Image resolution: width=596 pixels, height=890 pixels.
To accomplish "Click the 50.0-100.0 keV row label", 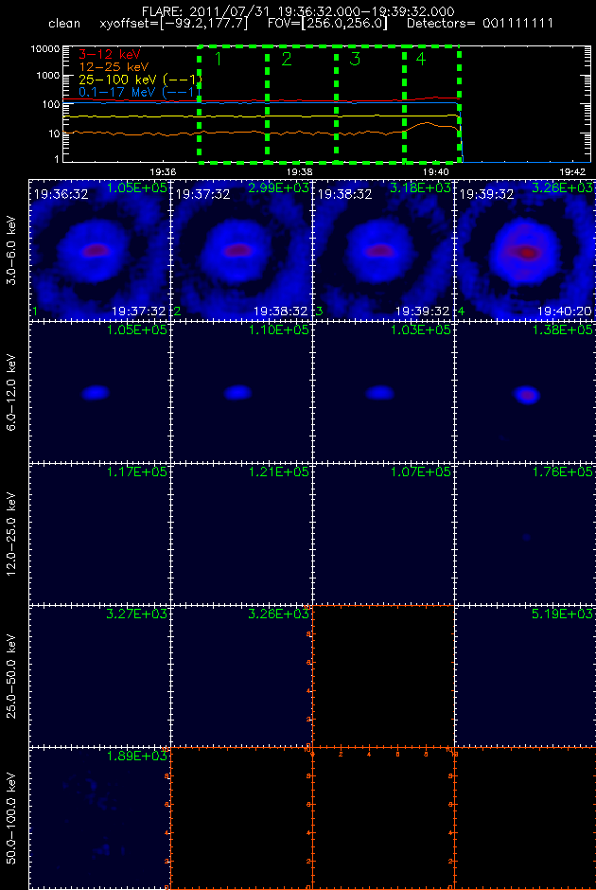I will pos(13,818).
